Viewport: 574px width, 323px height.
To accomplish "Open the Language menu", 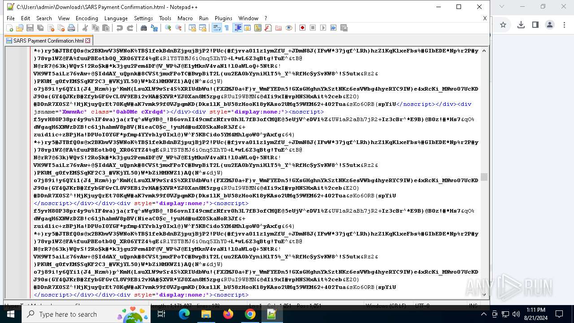I will pos(116,18).
